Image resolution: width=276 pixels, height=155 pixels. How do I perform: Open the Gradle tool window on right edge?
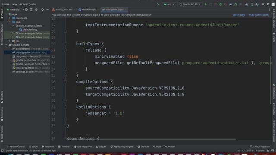point(274,37)
